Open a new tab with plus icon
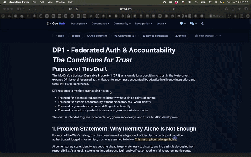Screen dimensions: 251x157 coord(239,9)
